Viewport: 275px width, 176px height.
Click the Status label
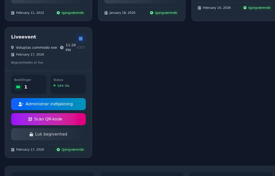(x=58, y=80)
